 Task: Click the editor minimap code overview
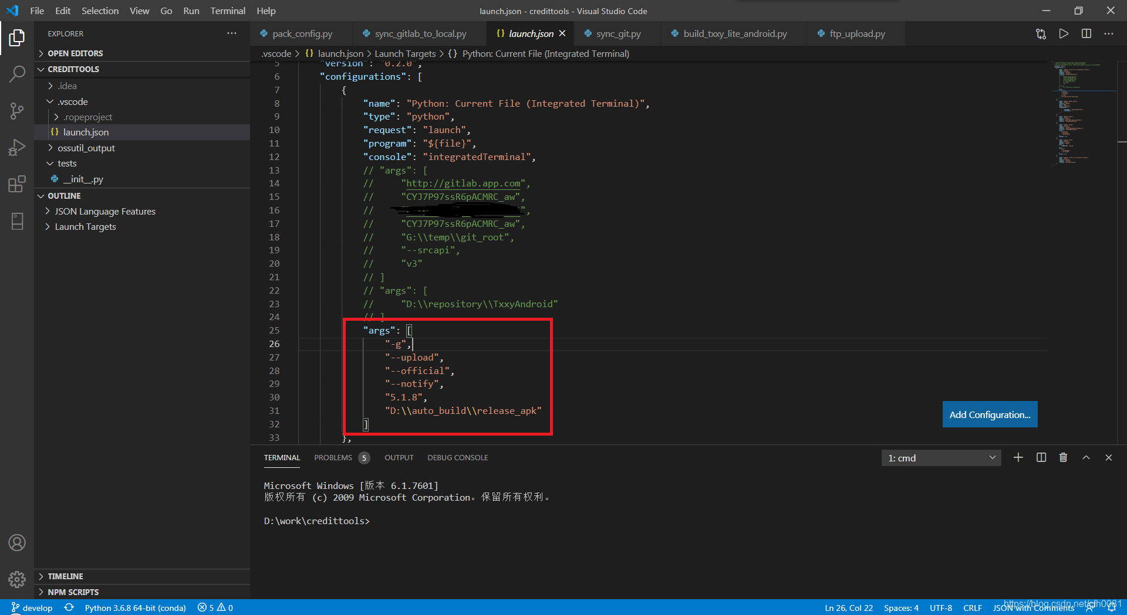1082,114
